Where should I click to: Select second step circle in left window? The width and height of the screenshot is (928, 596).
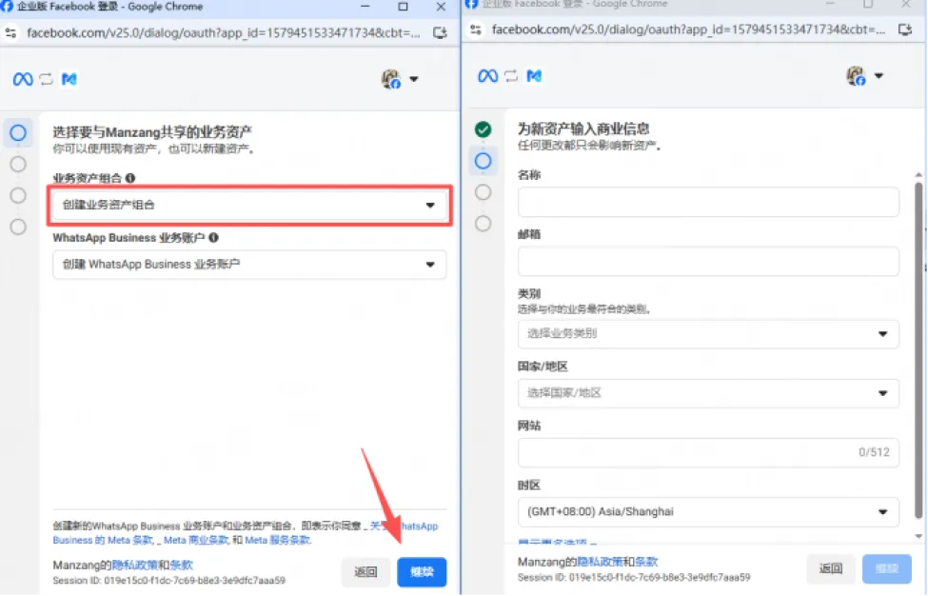click(18, 164)
